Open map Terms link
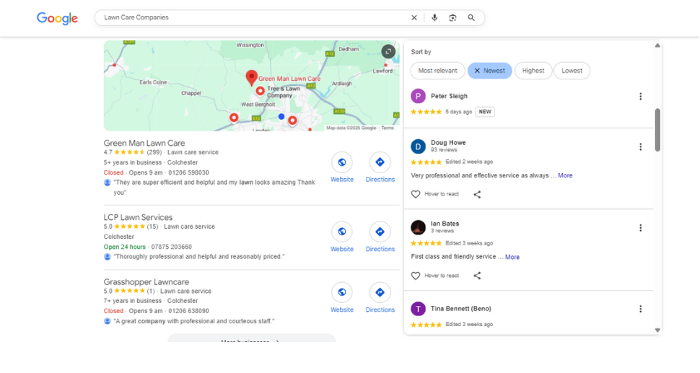Viewport: 700px width, 373px height. 388,128
